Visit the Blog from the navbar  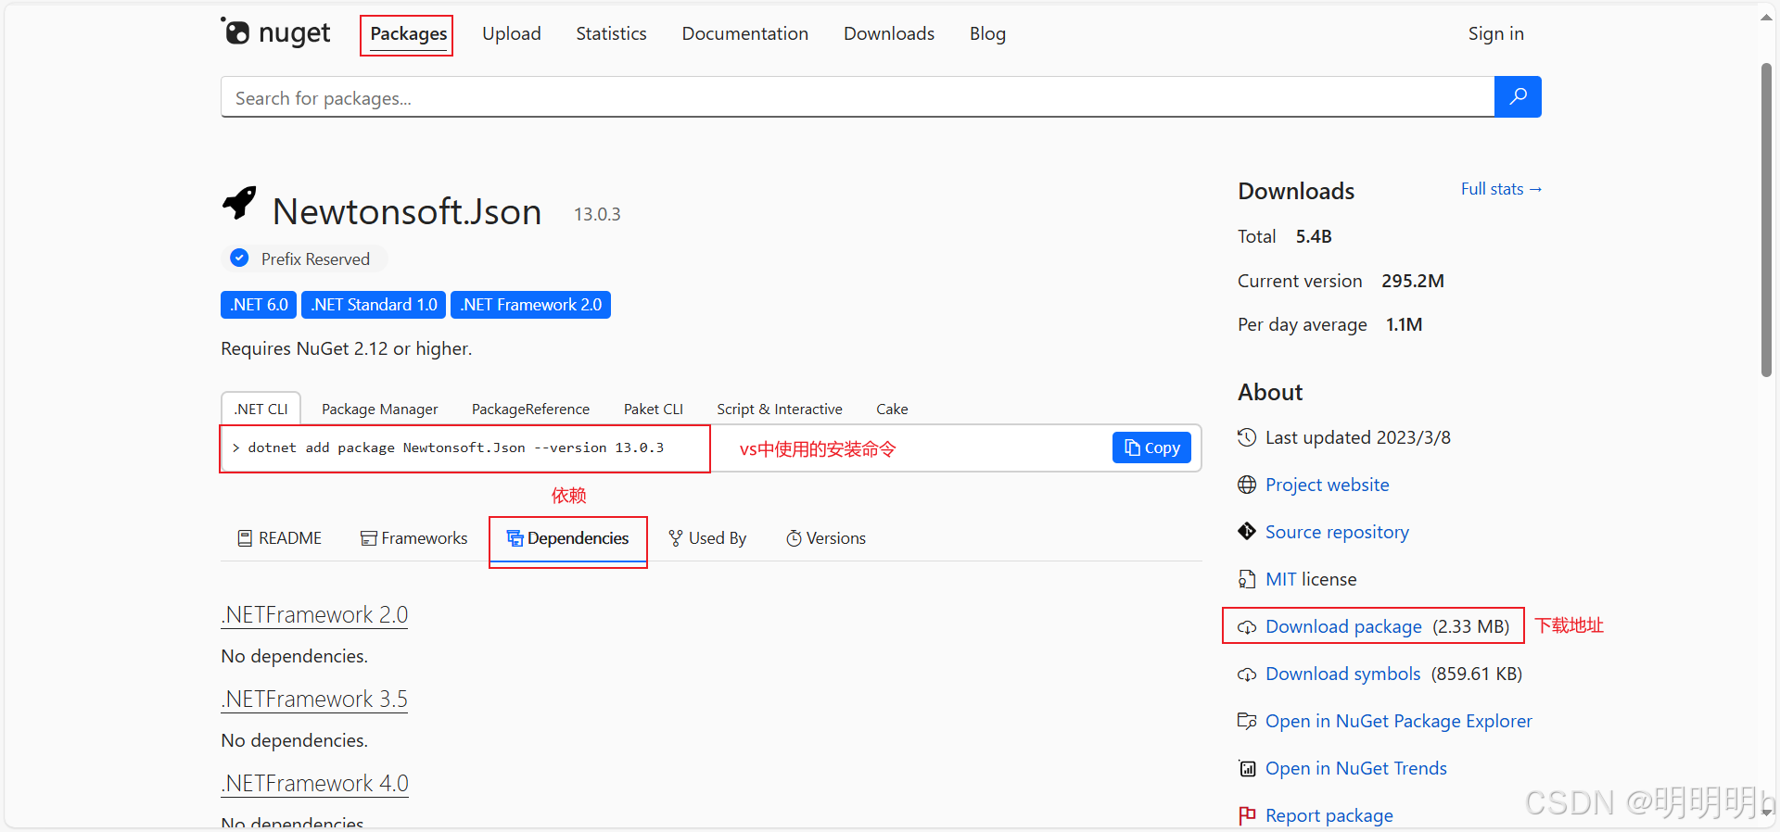click(x=987, y=33)
